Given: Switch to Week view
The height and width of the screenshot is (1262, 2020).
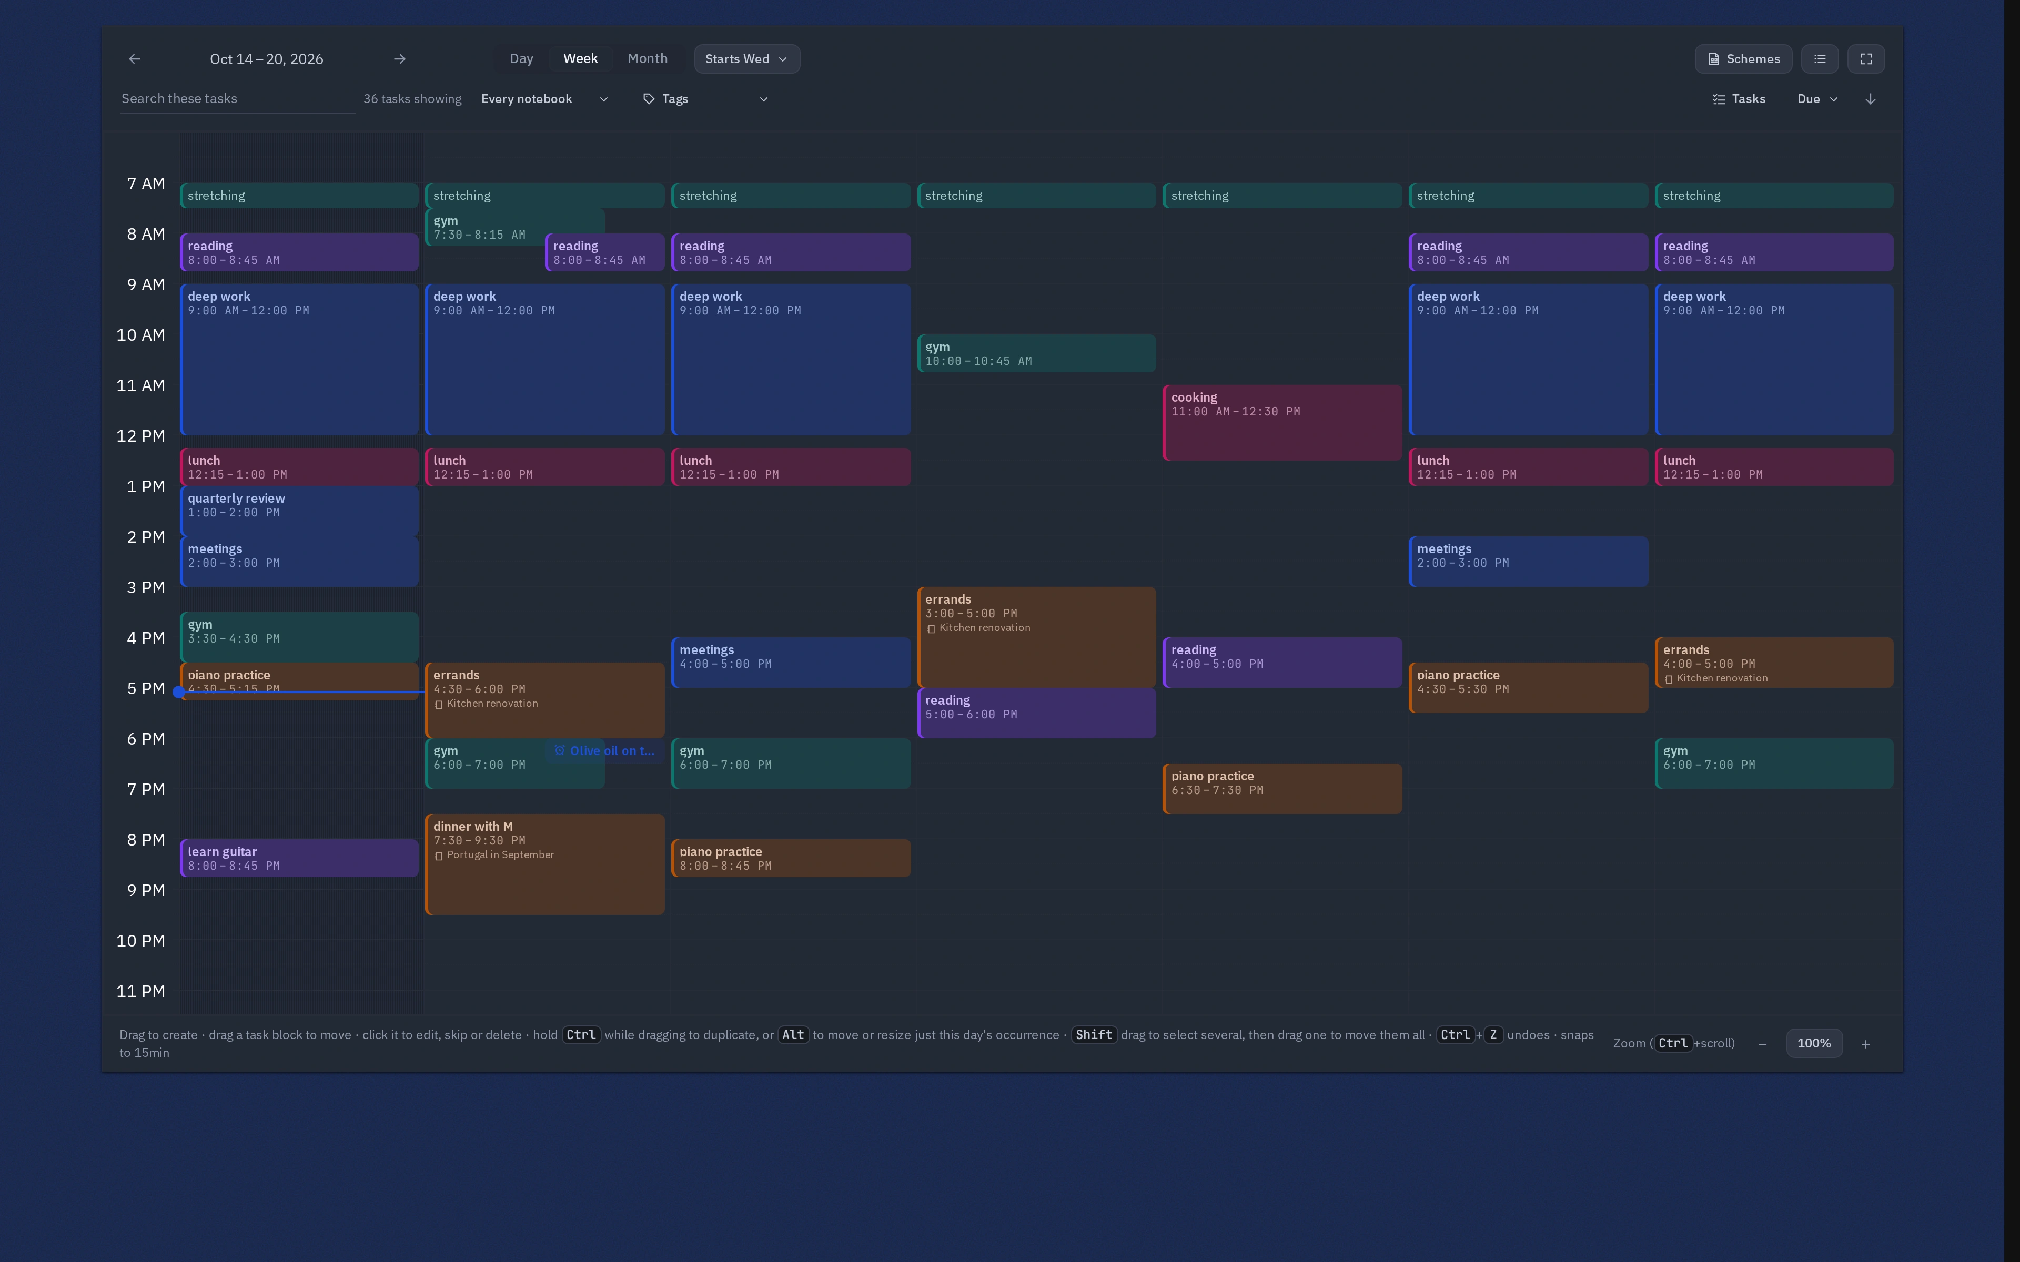Looking at the screenshot, I should 580,58.
